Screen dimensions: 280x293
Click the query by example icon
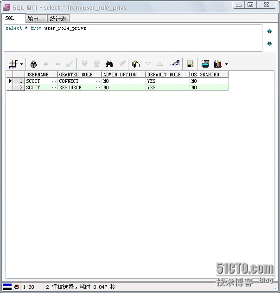[136, 64]
